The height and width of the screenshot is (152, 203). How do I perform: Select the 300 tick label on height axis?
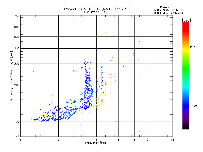coord(17,64)
